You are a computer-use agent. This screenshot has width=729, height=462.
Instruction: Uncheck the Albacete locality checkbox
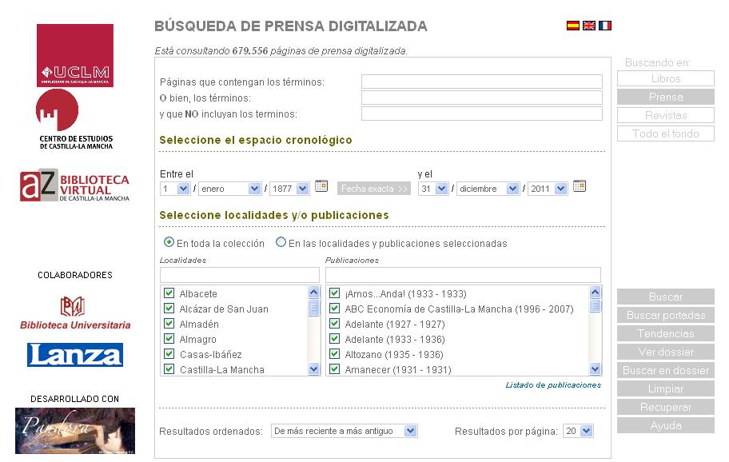coord(169,293)
